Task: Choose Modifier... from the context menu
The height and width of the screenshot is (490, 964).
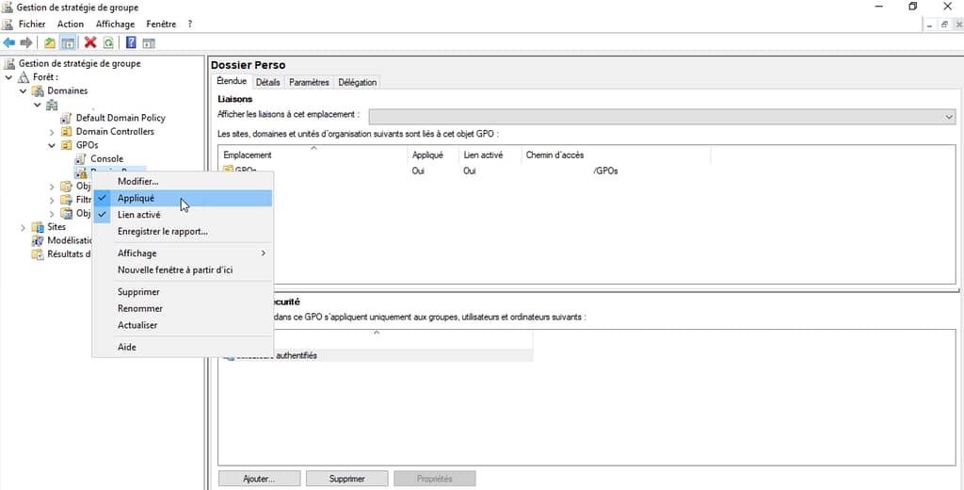Action: coord(137,181)
